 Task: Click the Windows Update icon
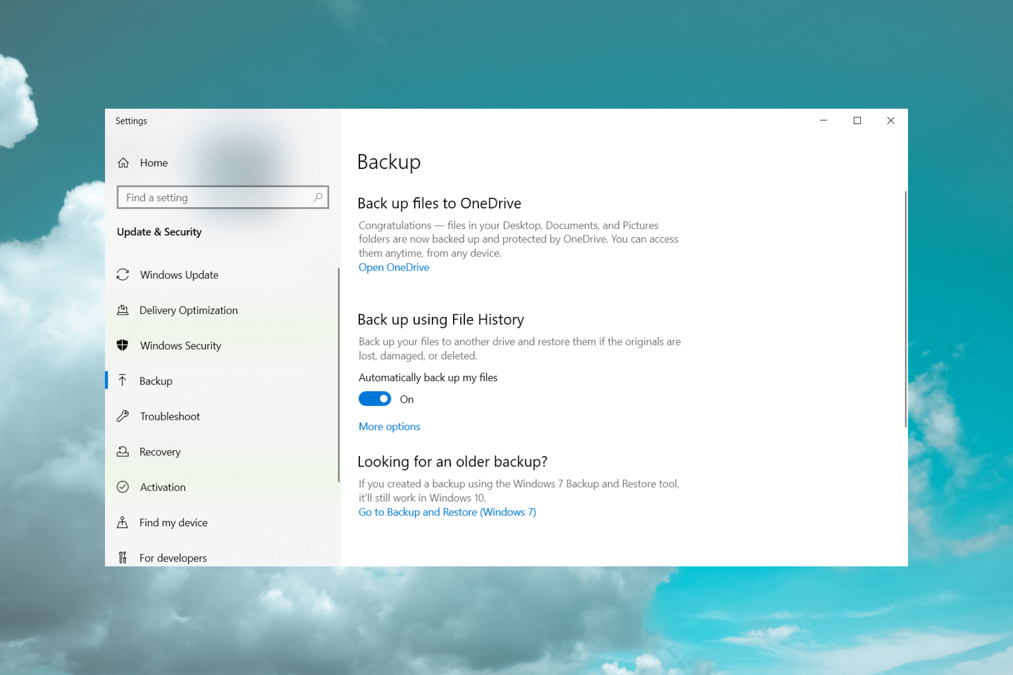click(123, 274)
